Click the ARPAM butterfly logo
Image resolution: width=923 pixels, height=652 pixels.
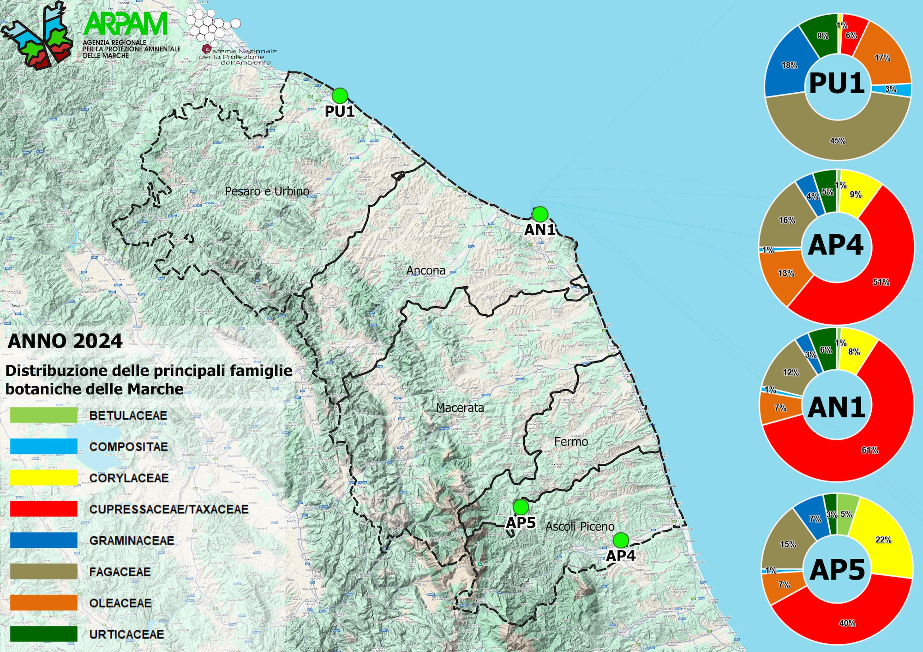tap(37, 36)
